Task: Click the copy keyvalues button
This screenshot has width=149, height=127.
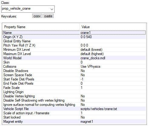Action: (x=37, y=16)
